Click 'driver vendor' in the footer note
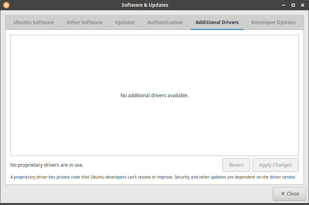Viewport: 309px width, 205px height. (x=282, y=177)
